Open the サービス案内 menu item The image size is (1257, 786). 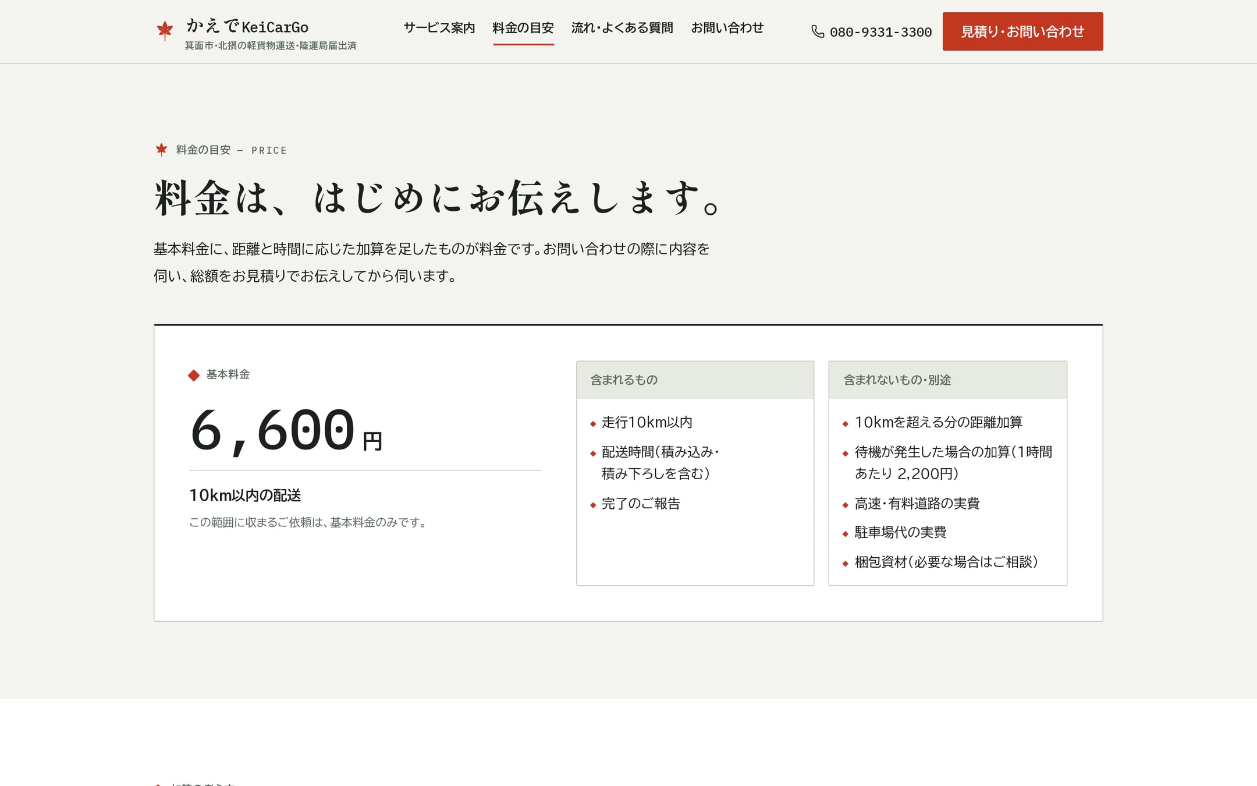439,28
